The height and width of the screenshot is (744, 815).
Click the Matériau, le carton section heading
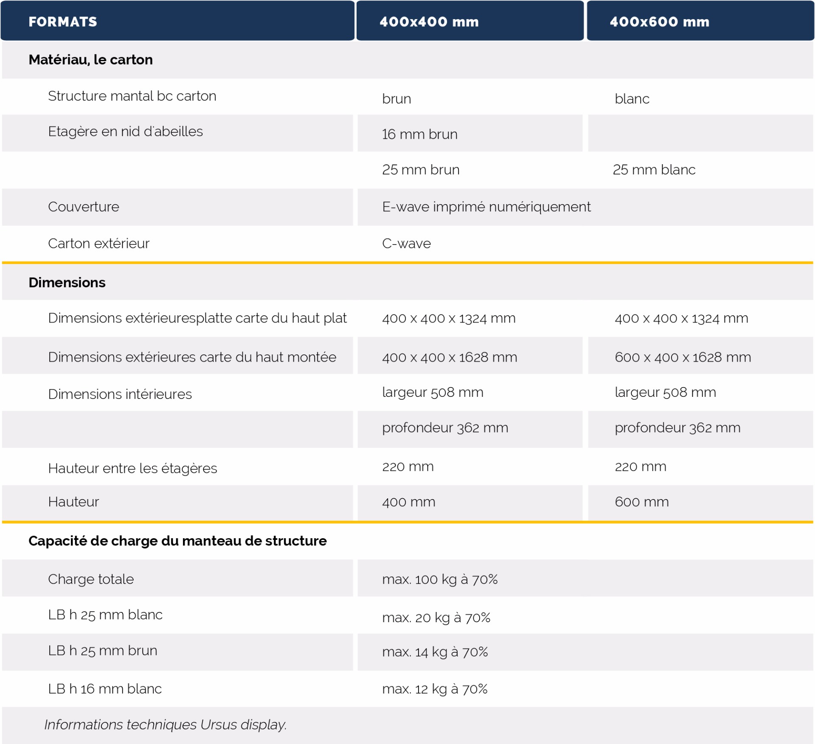click(90, 60)
